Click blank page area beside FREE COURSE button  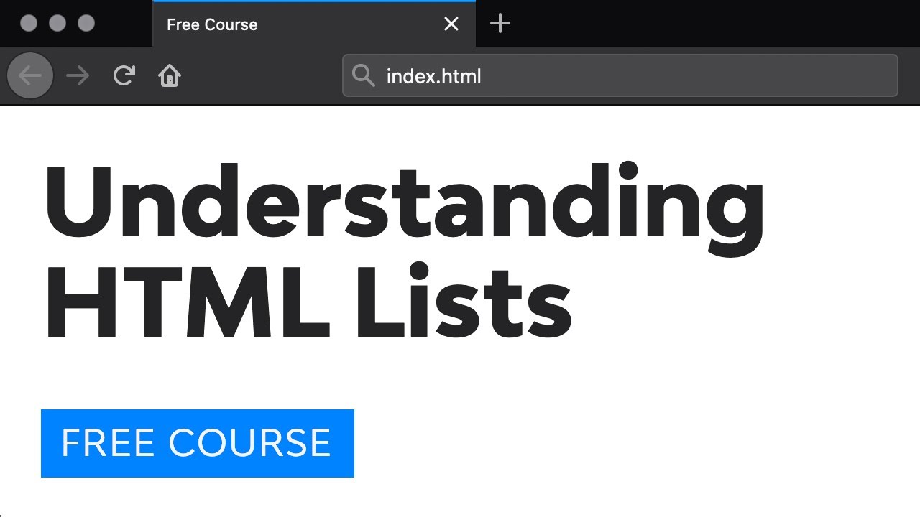632,443
